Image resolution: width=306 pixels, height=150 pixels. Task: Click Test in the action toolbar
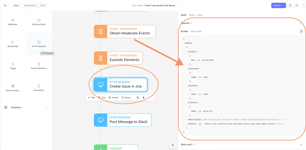pos(102,98)
